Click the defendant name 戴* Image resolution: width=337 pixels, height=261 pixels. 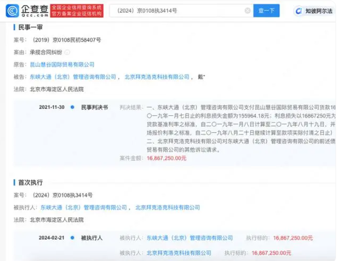(x=201, y=77)
